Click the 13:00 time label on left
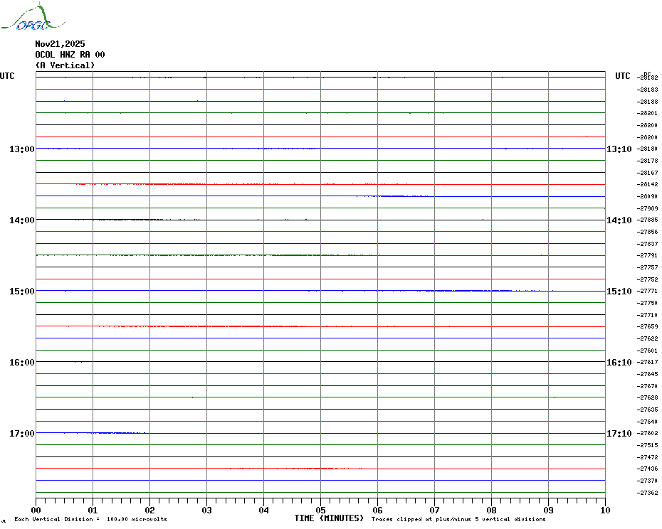 tap(21, 149)
